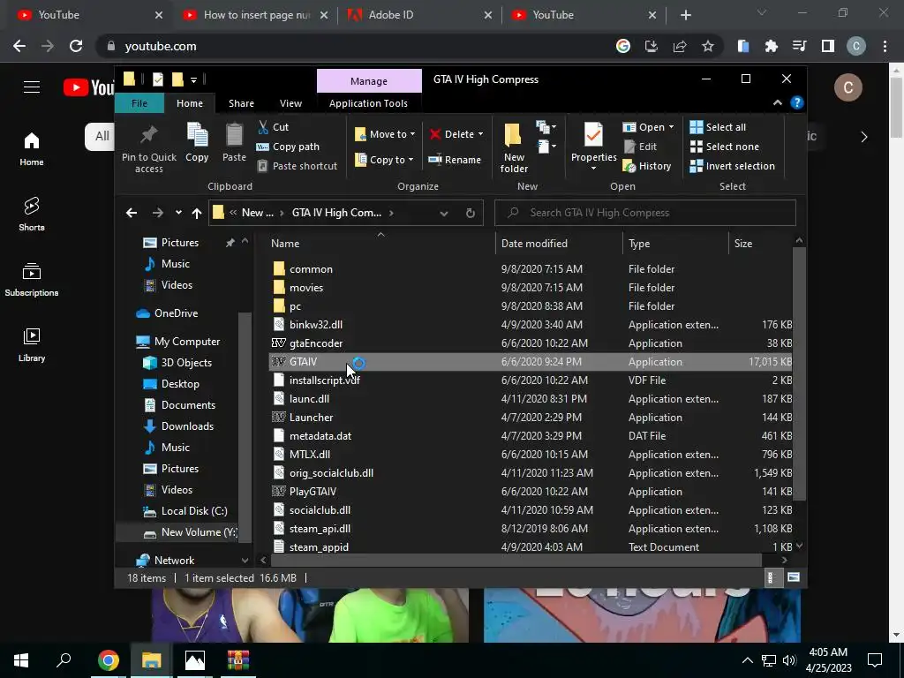Open Windows Start menu

tap(21, 660)
